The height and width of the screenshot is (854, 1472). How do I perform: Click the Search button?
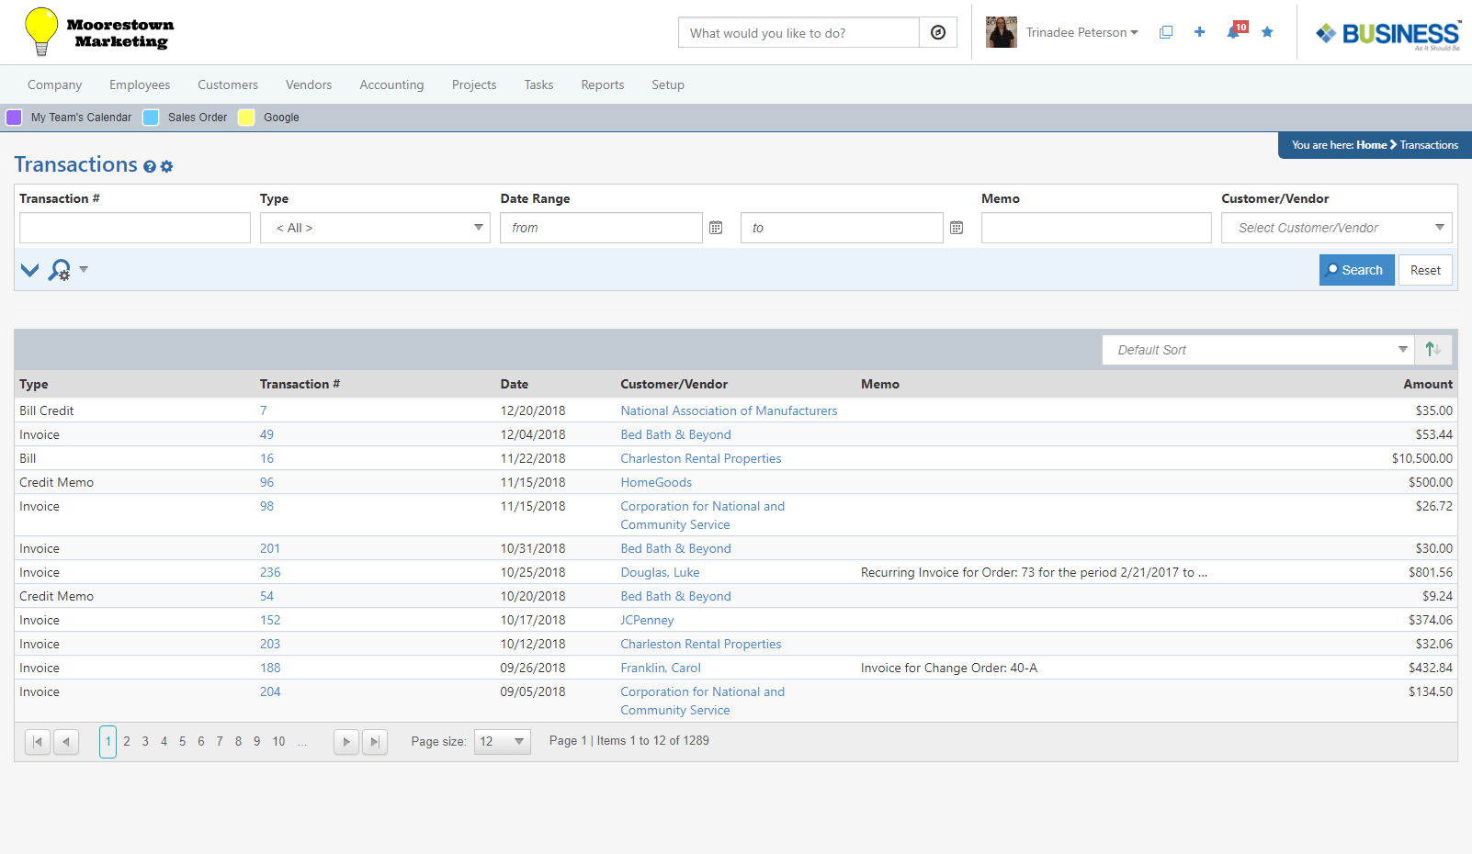[1357, 270]
